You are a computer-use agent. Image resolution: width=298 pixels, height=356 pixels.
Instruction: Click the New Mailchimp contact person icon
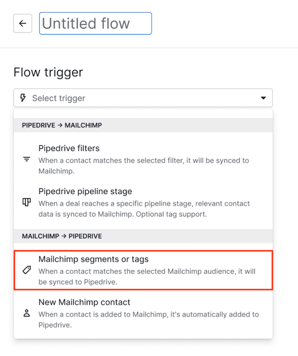26,313
